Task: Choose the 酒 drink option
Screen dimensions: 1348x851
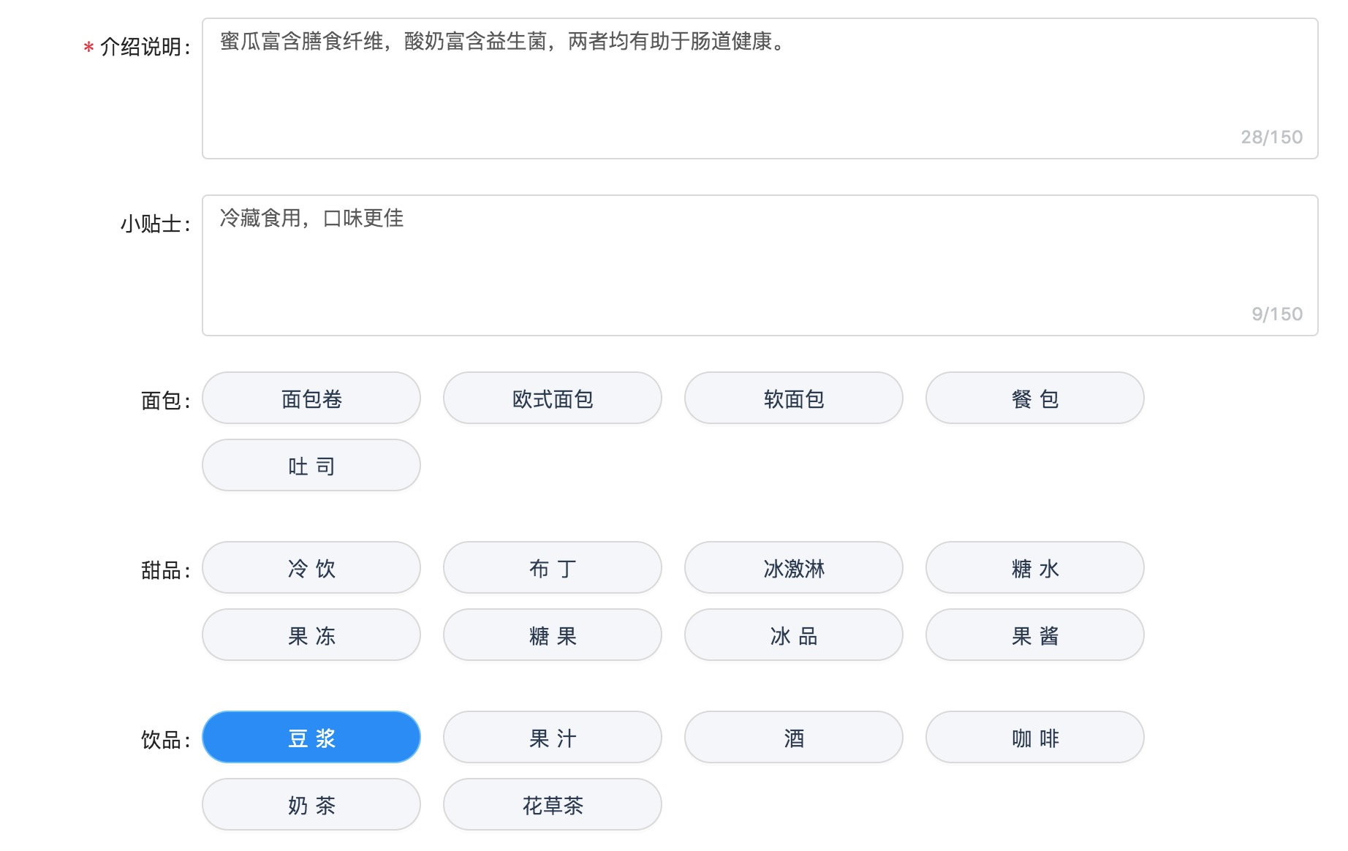Action: pyautogui.click(x=794, y=738)
